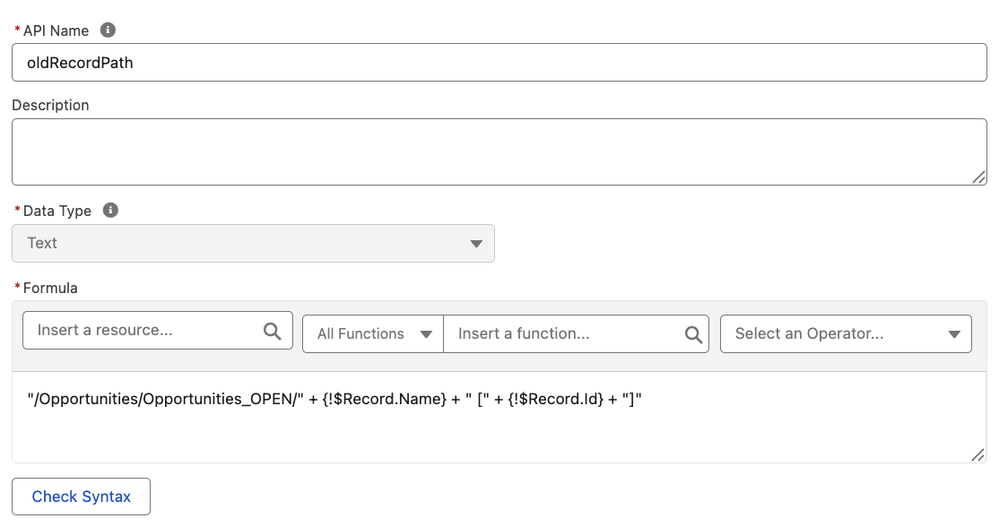999x527 pixels.
Task: Click the Formula field label
Action: click(x=50, y=288)
